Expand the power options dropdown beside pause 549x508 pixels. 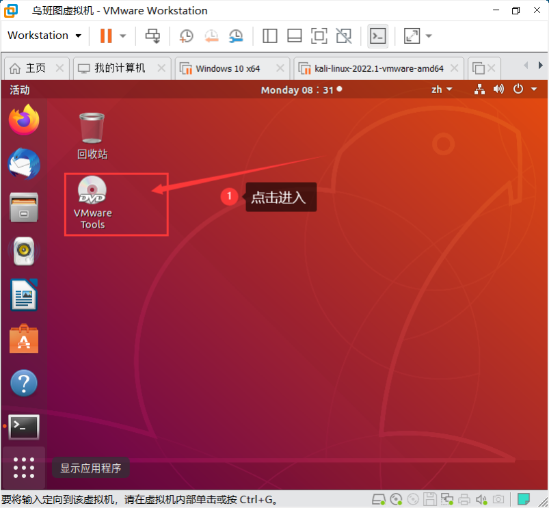point(122,36)
